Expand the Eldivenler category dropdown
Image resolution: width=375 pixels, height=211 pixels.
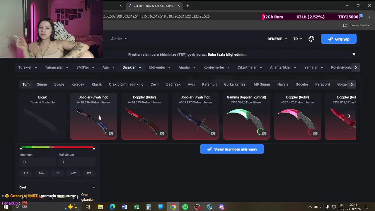160,67
